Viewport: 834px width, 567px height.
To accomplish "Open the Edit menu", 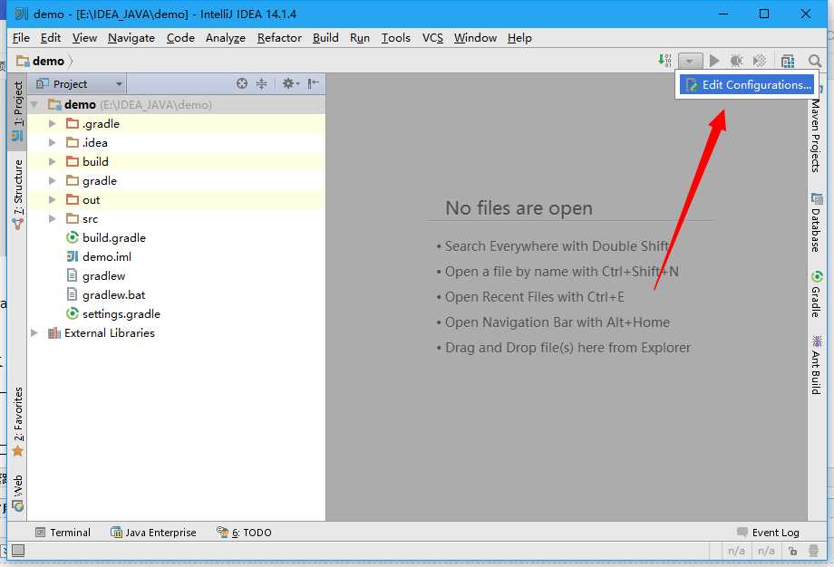I will [x=51, y=38].
